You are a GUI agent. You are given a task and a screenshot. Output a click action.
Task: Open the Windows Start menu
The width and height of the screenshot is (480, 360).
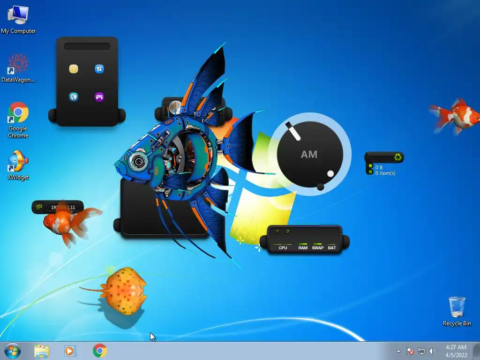pyautogui.click(x=13, y=351)
